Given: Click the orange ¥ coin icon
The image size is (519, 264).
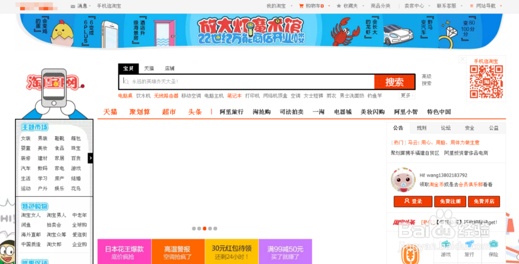Looking at the screenshot, I should click(x=410, y=254).
